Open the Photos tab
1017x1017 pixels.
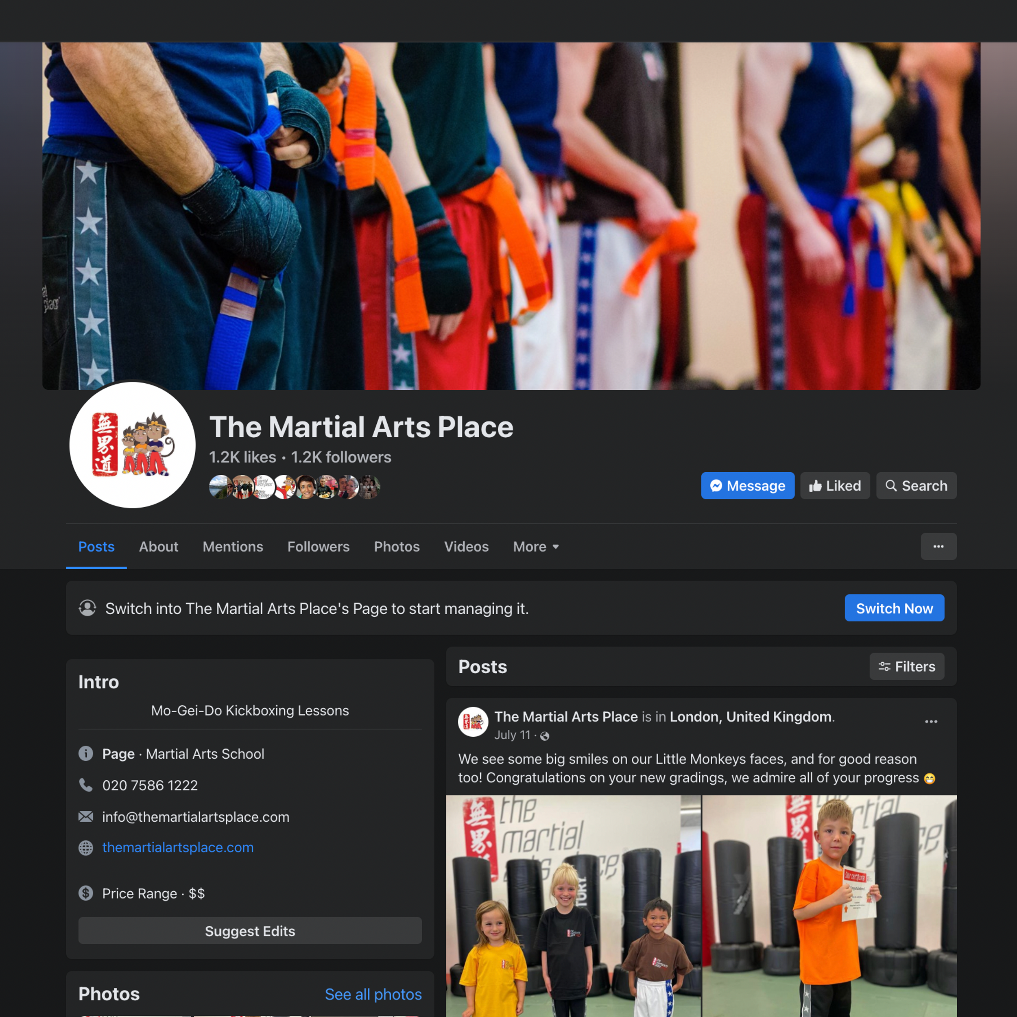[396, 546]
